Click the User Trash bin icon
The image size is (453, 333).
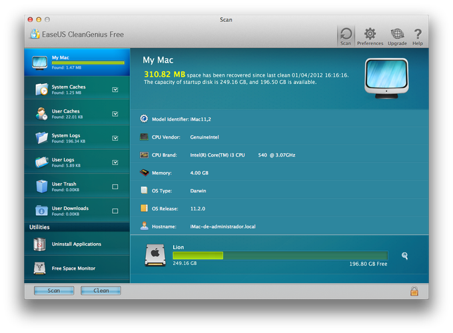(x=41, y=186)
